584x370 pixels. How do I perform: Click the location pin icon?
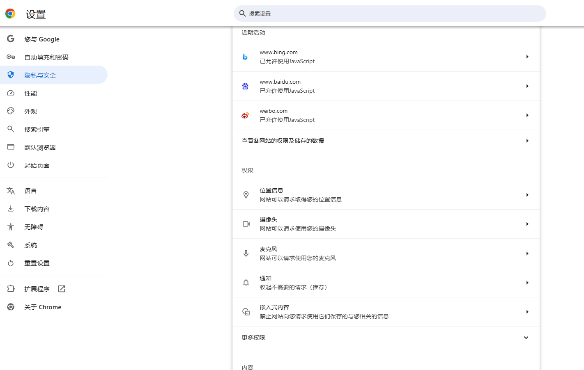pos(246,195)
